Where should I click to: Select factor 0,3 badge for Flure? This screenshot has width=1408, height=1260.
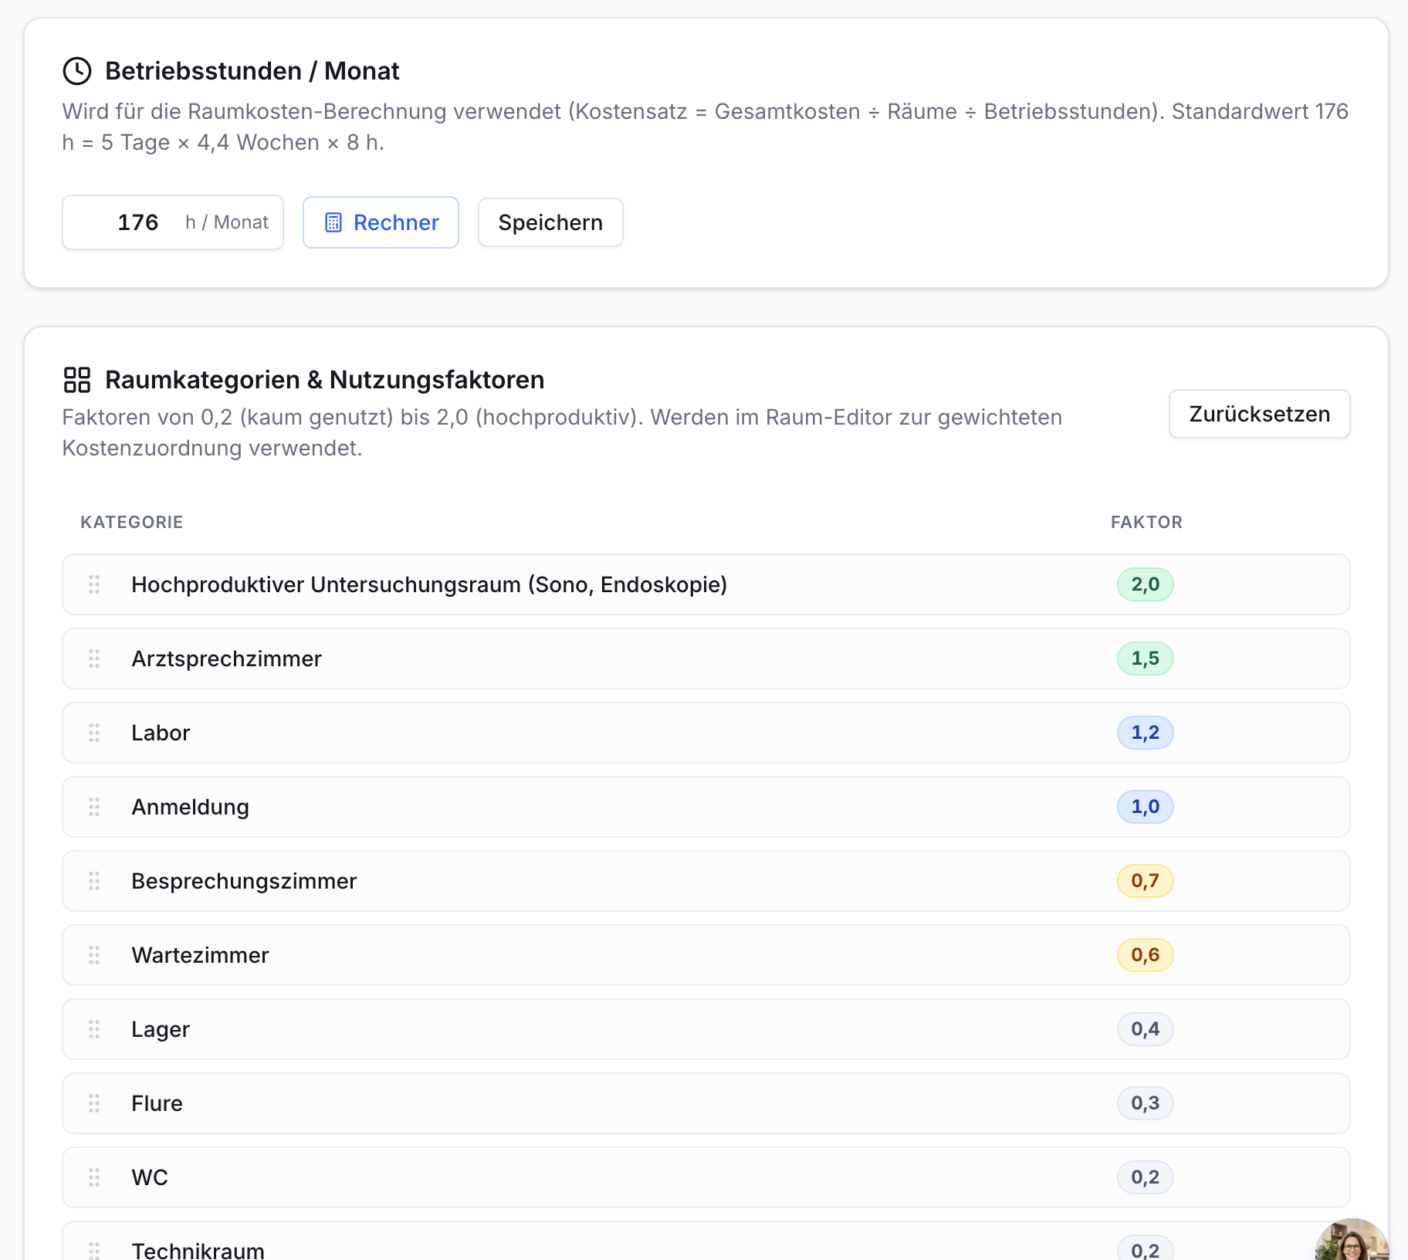pos(1146,1103)
